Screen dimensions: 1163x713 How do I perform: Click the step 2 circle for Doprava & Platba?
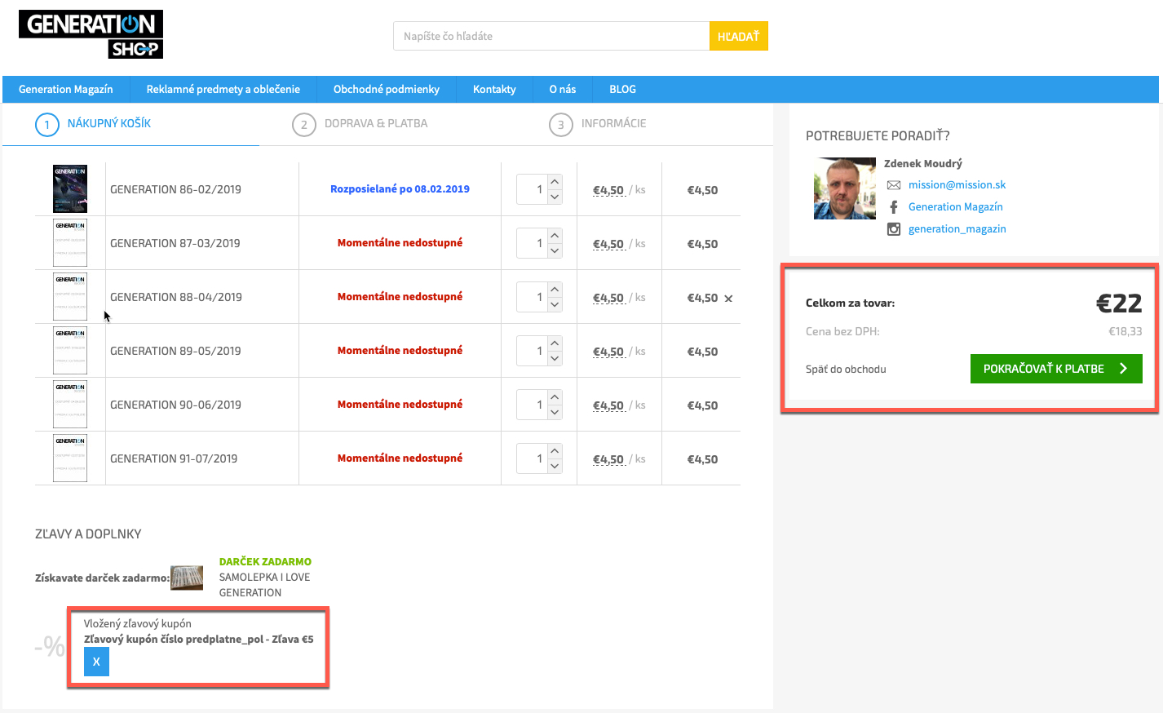point(304,125)
